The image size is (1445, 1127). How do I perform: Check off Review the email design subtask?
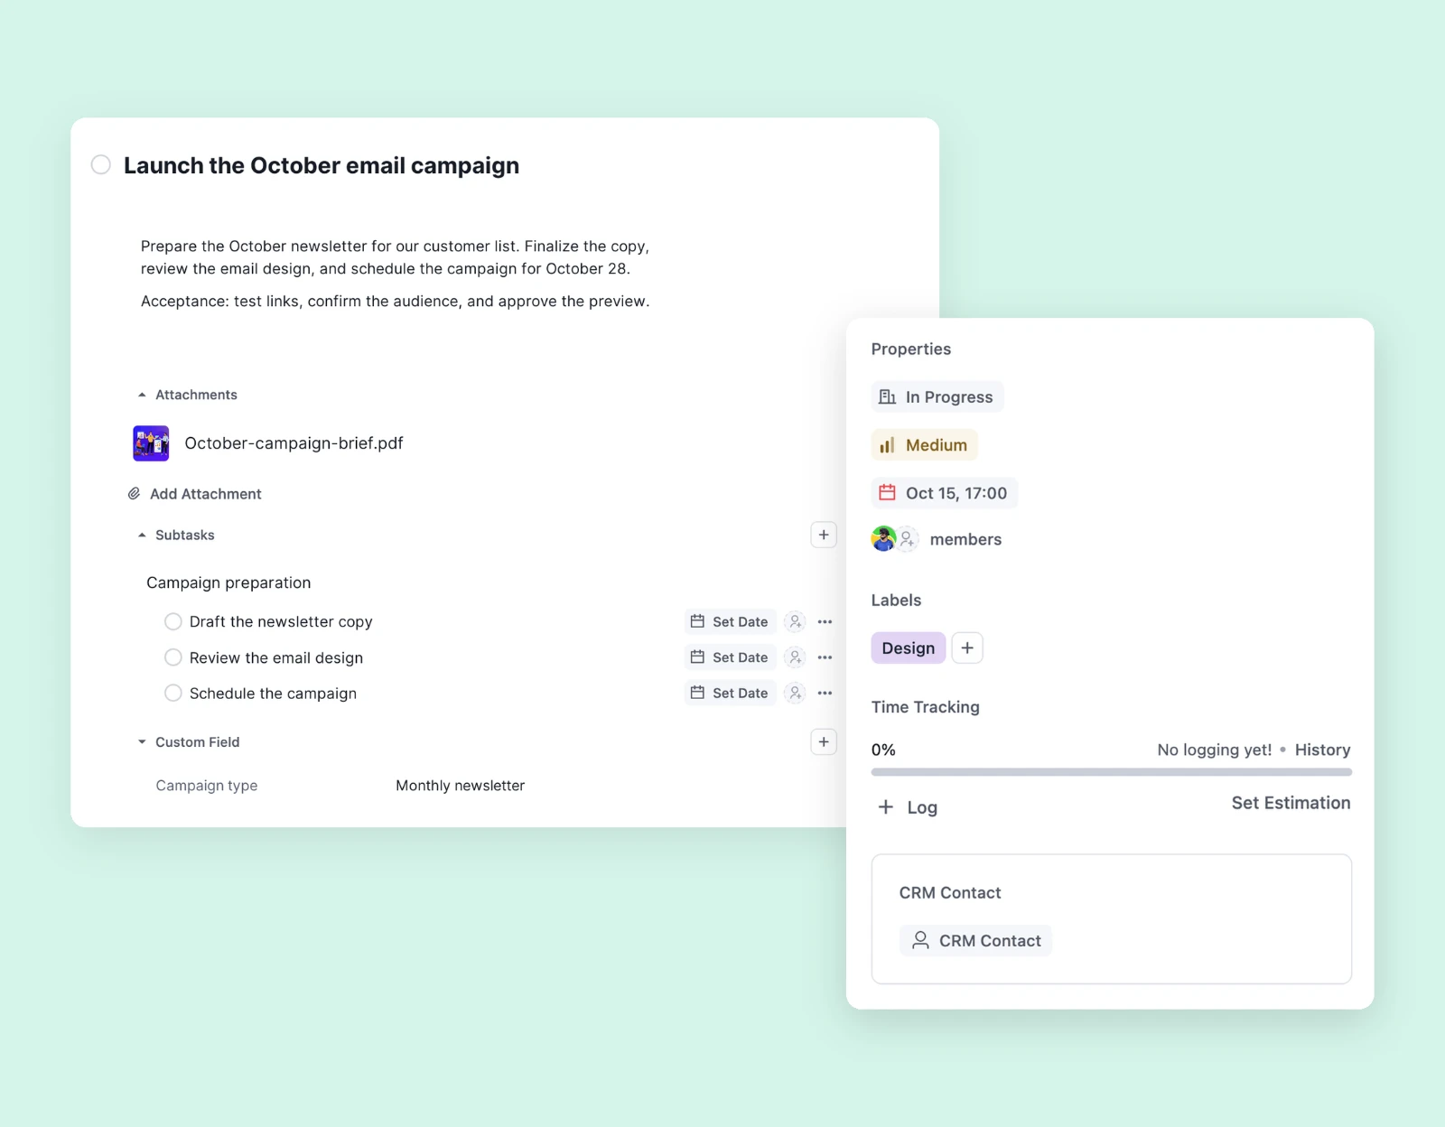(173, 657)
